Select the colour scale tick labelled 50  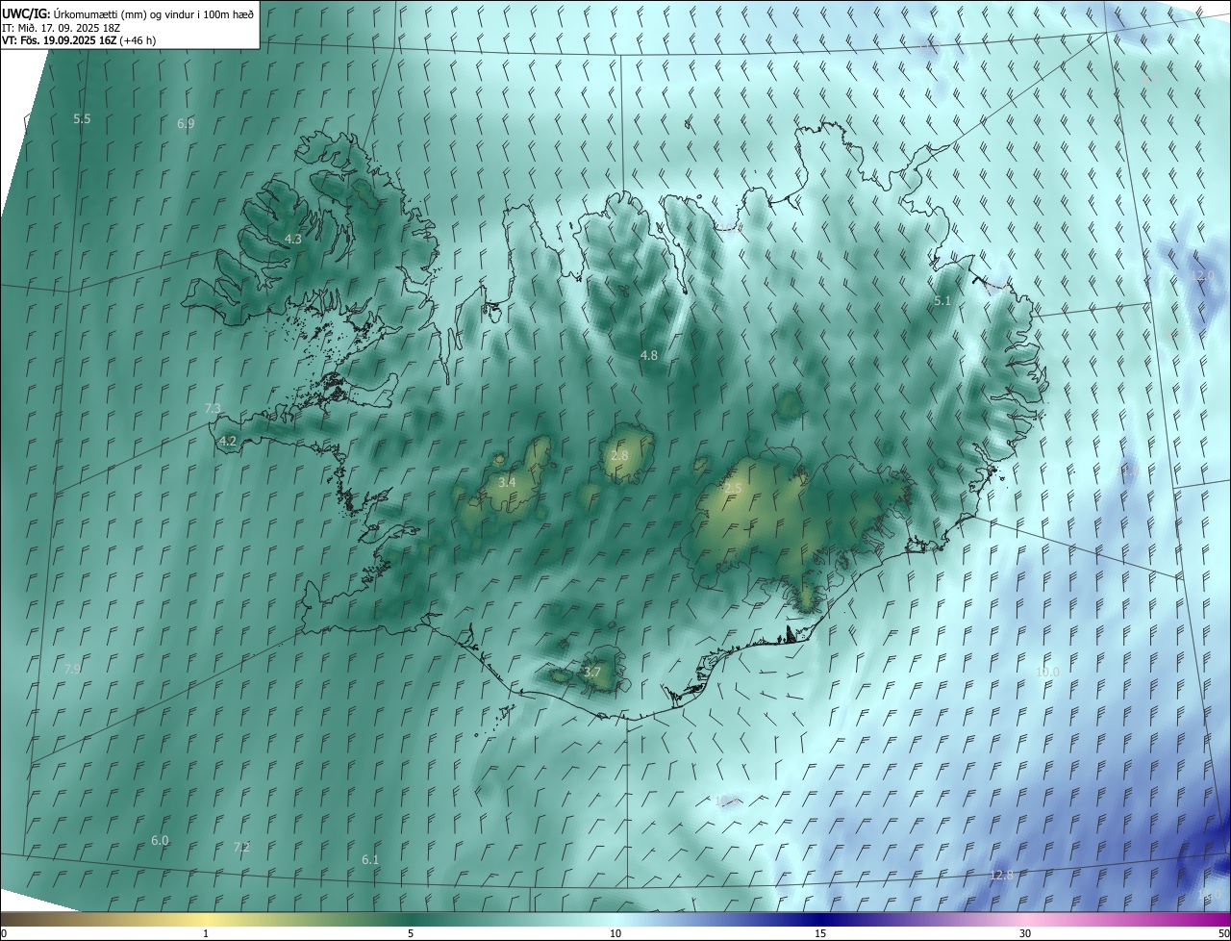click(x=1223, y=933)
